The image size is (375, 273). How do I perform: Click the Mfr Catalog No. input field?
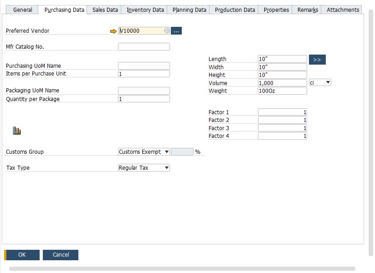click(x=144, y=47)
